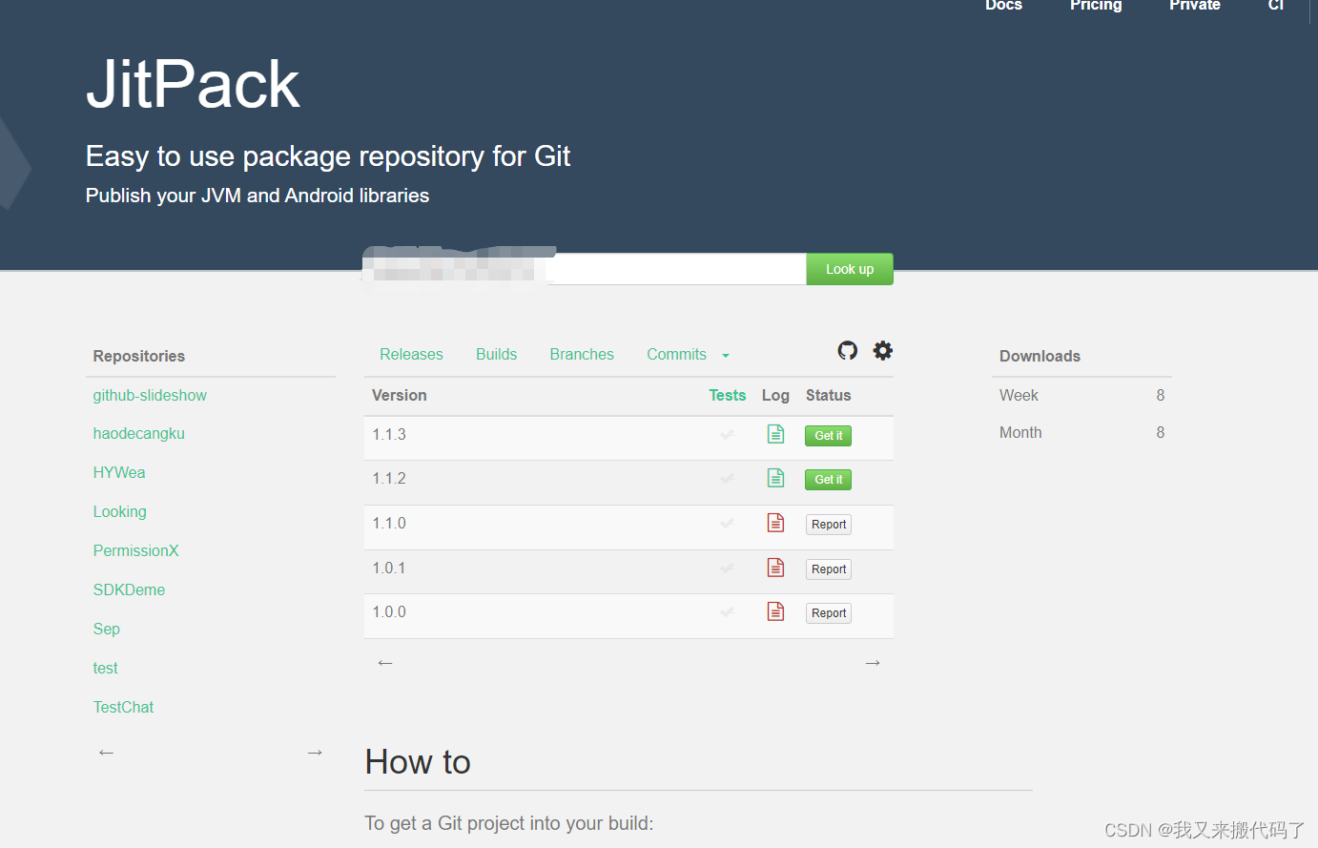Viewport: 1318px width, 848px height.
Task: Open the failed build log for 1.1.0
Action: 775,523
